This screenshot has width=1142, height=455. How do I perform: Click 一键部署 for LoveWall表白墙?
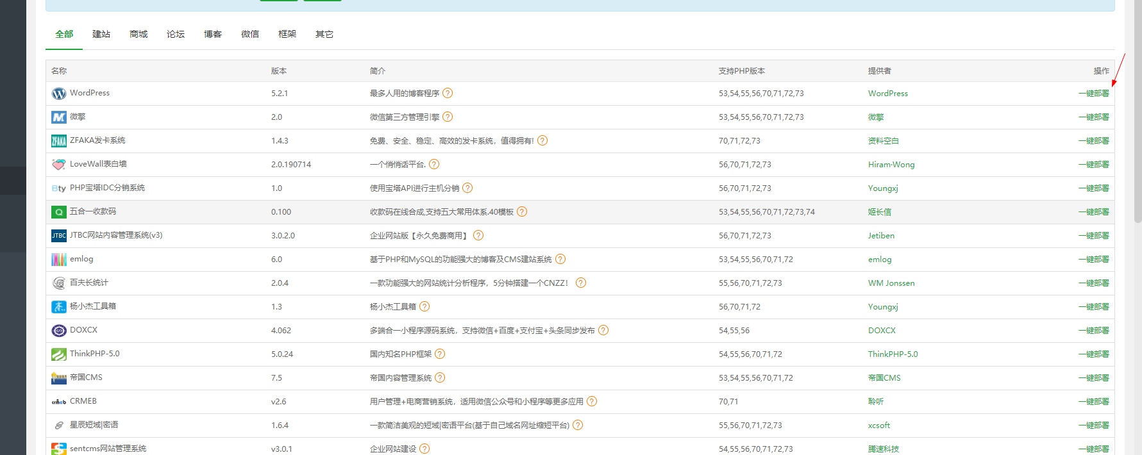[x=1094, y=165]
